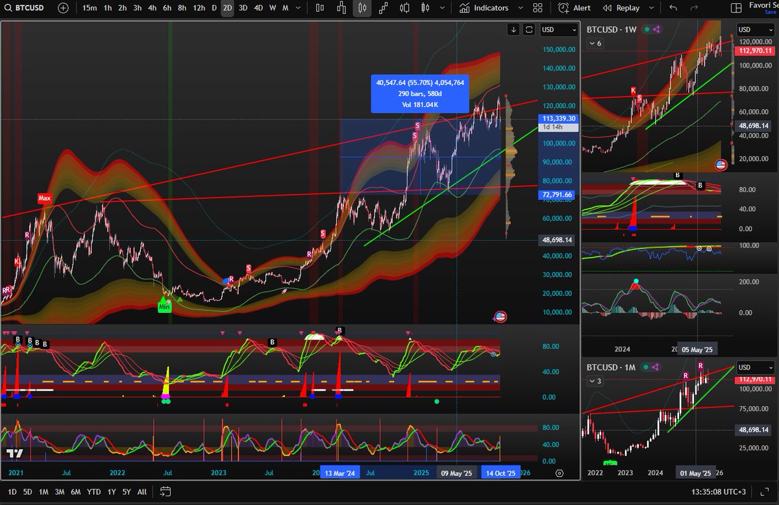The width and height of the screenshot is (779, 505).
Task: Choose the sixth candle chart style icon
Action: (x=425, y=8)
